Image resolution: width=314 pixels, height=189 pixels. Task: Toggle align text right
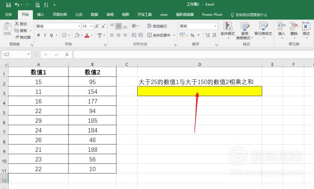(x=125, y=35)
